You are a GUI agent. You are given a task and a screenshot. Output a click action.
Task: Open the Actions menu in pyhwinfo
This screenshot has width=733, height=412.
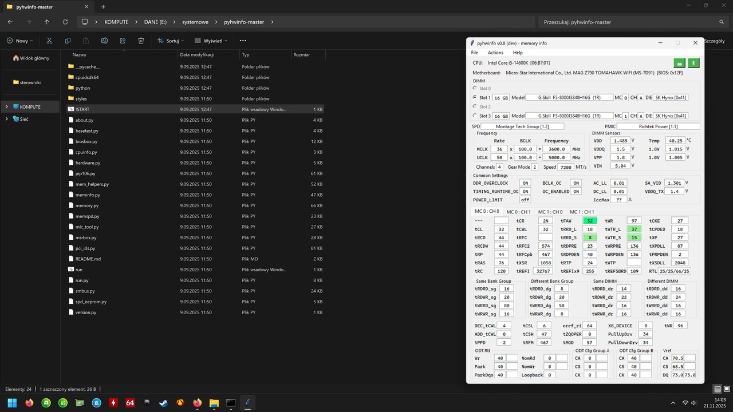[x=495, y=53]
